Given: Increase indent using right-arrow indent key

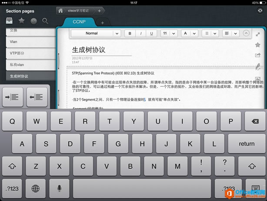Looking at the screenshot, I should click(13, 97).
